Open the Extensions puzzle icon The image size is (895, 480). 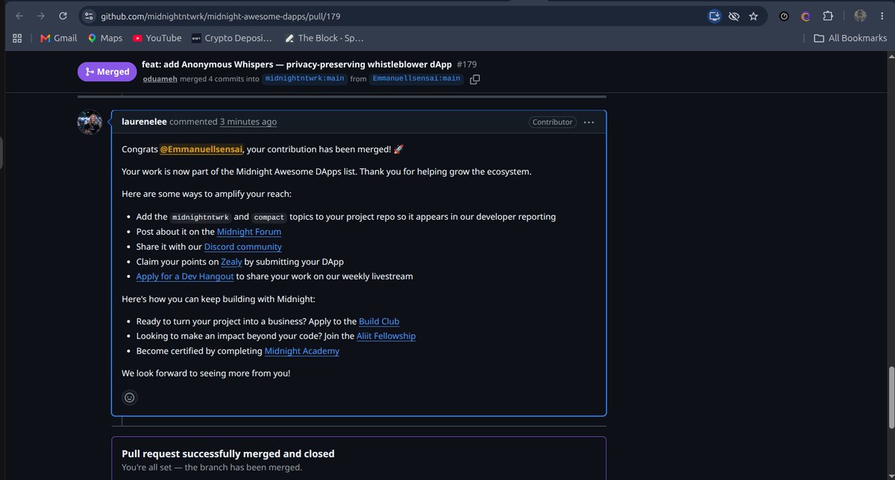828,16
